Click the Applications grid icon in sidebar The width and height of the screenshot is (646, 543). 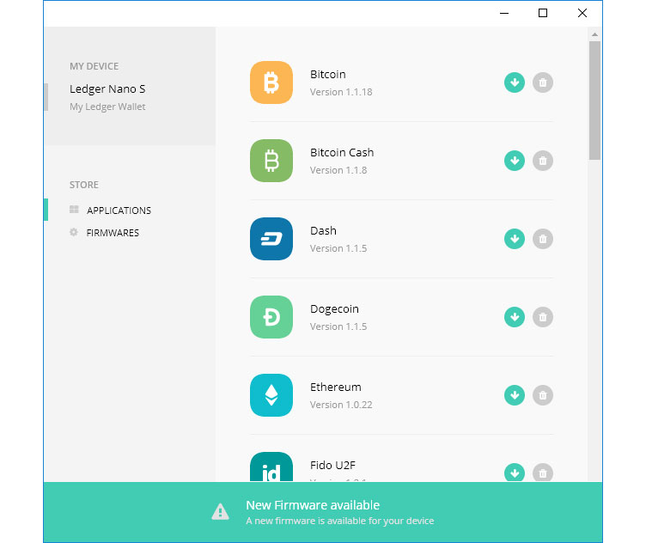point(74,210)
